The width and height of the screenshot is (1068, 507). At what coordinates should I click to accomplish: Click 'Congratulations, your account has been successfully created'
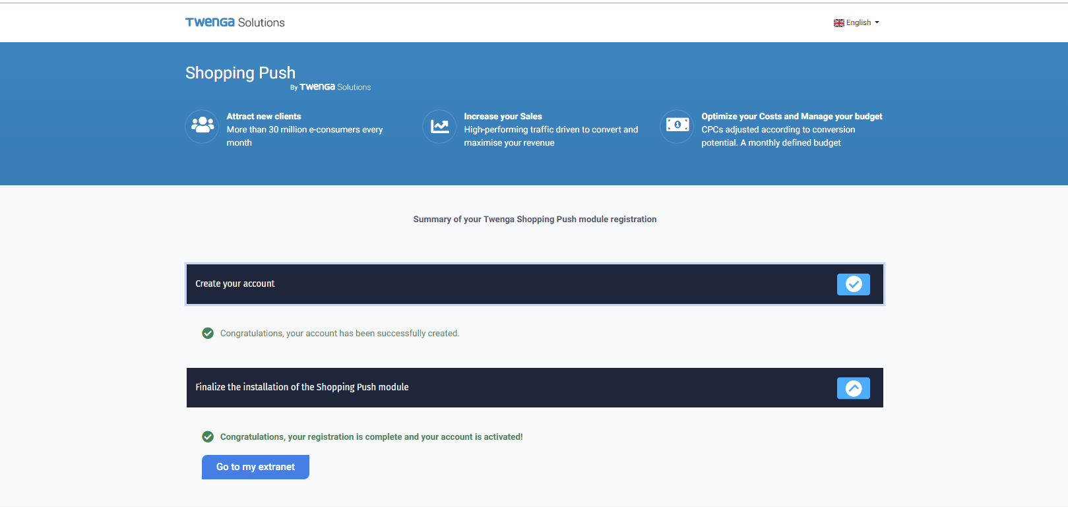click(340, 334)
